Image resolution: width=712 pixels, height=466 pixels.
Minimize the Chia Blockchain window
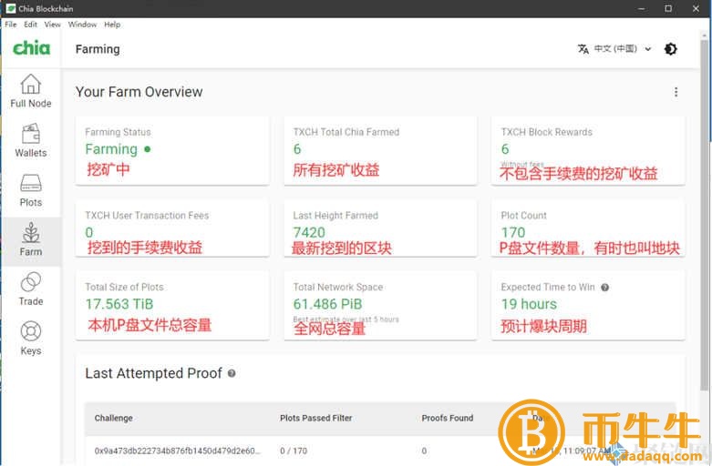641,8
